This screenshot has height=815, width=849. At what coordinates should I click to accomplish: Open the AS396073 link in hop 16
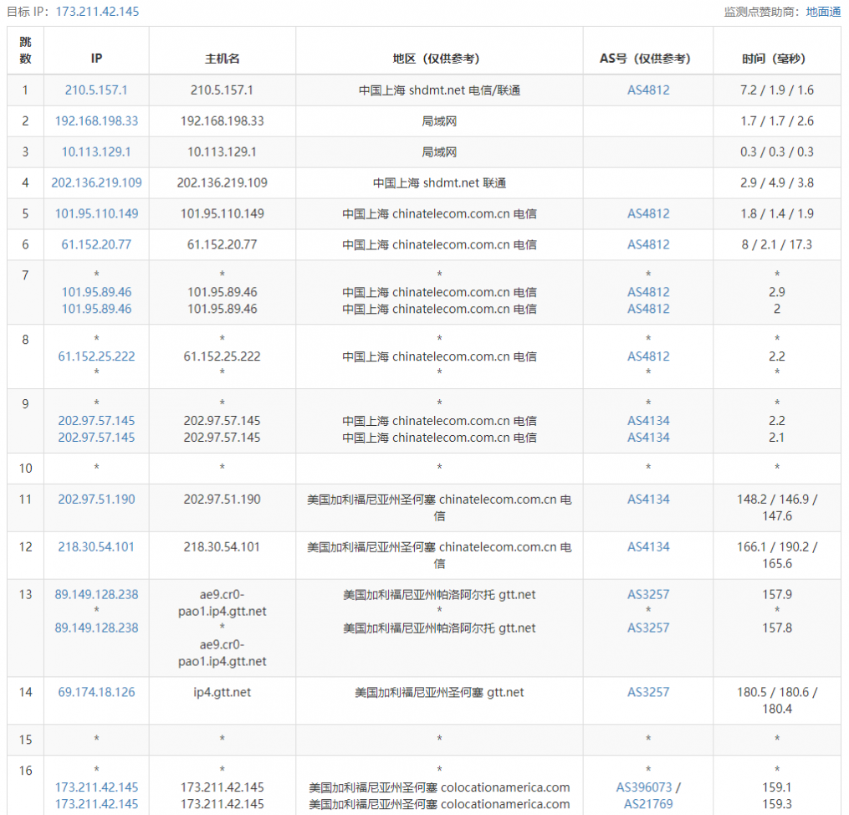pyautogui.click(x=644, y=787)
